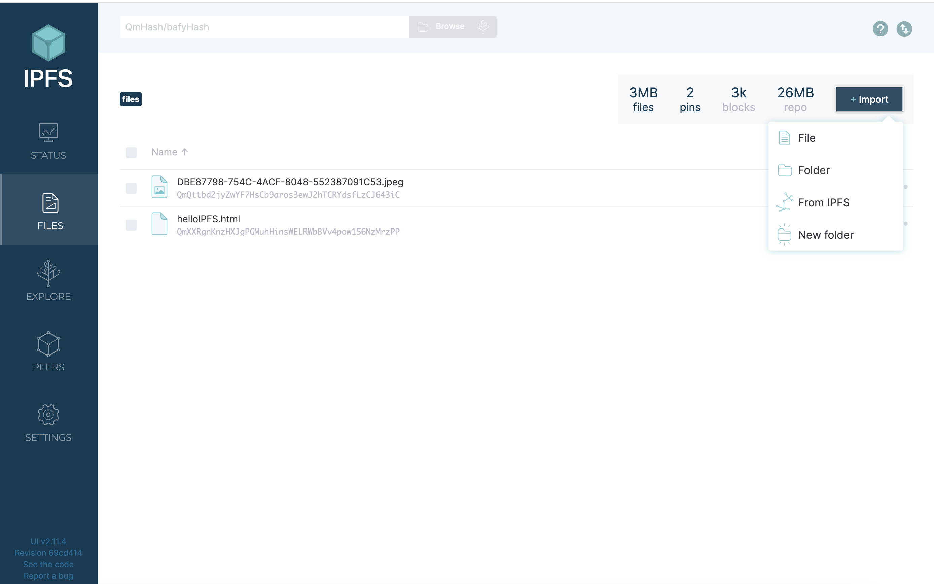Open the See the code link
934x584 pixels.
[48, 564]
